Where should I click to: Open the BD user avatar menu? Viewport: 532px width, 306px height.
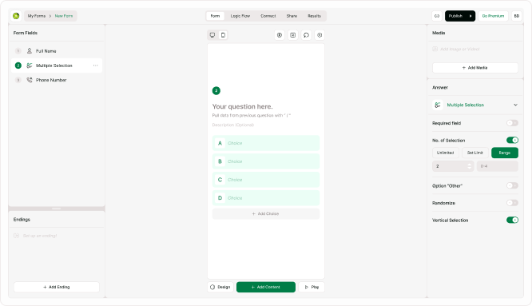(x=516, y=16)
